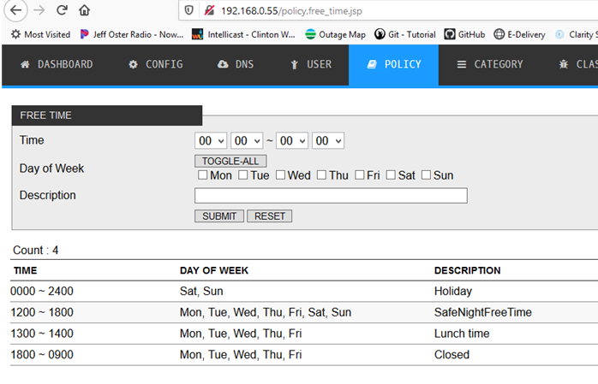This screenshot has height=384, width=598.
Task: Switch to the DASHBOARD tab
Action: pyautogui.click(x=57, y=64)
